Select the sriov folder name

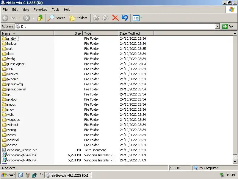point(10,109)
